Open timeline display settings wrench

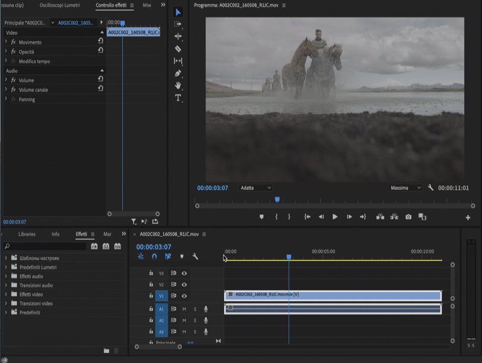click(x=195, y=256)
